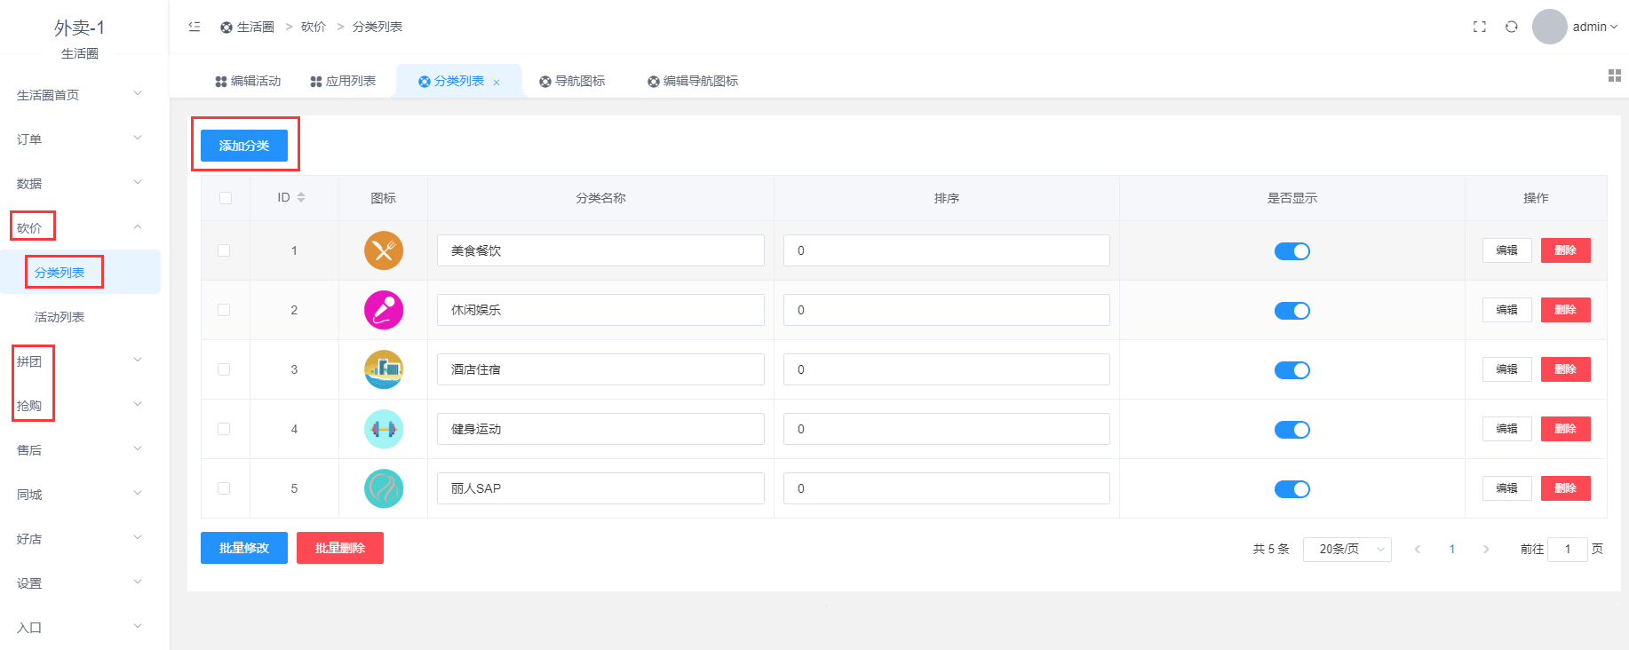Open the 20条/页 page size dropdown
Screen dimensions: 1629x650
1347,549
